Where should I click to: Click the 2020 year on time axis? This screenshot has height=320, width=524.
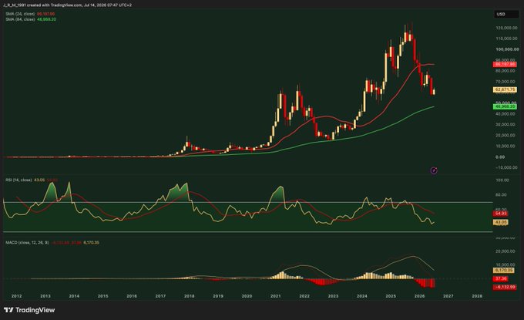coord(247,296)
